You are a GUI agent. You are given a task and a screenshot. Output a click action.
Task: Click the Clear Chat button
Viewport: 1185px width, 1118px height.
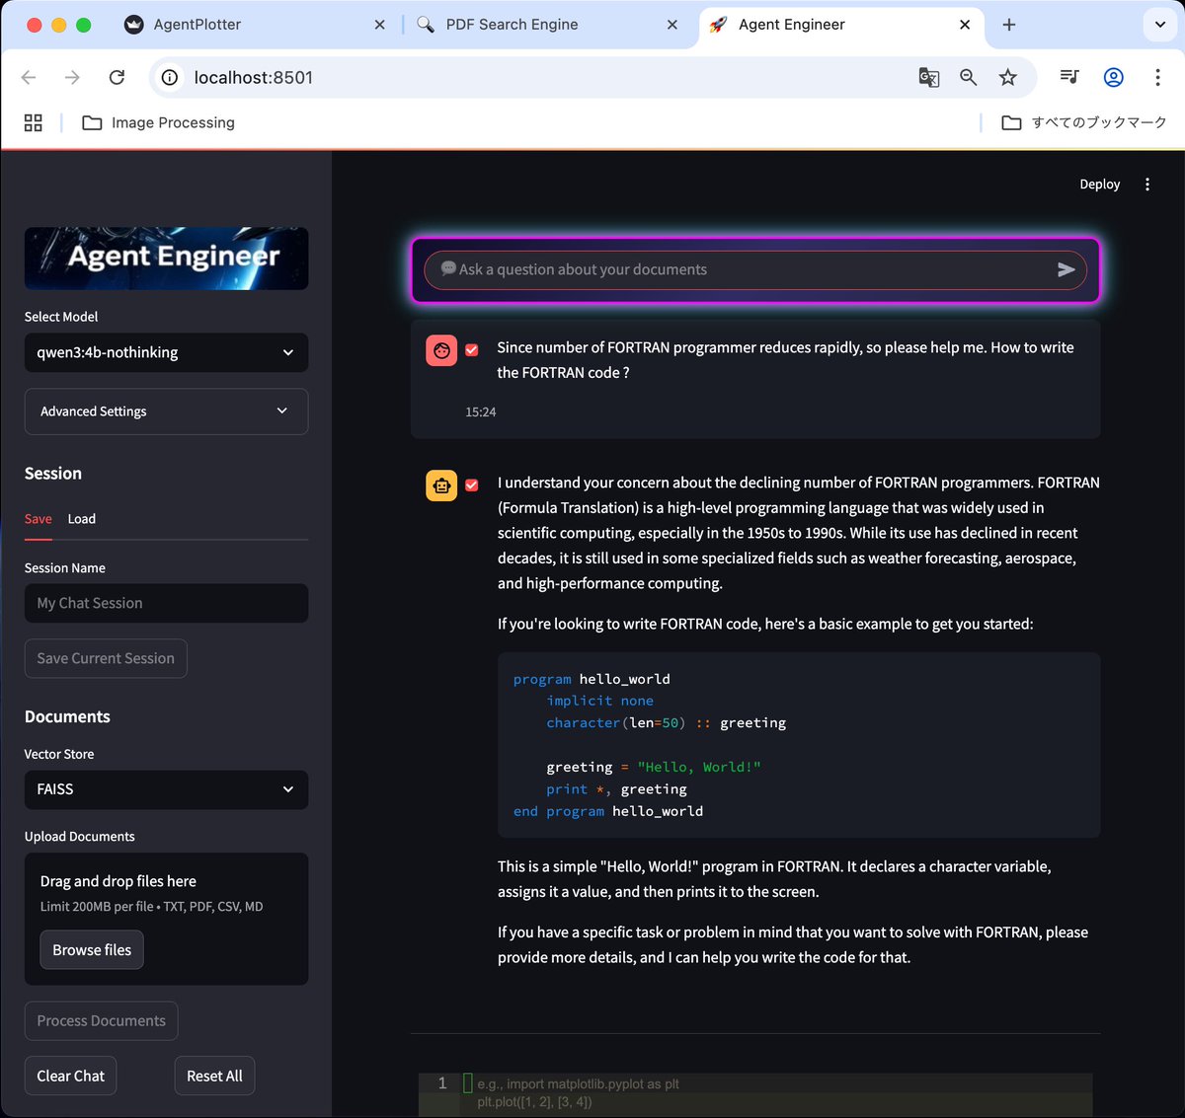pyautogui.click(x=71, y=1077)
